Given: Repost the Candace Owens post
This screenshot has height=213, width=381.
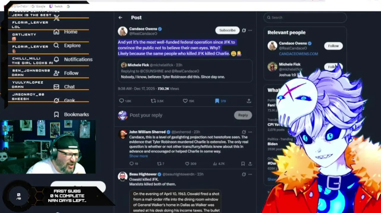Looking at the screenshot, I should [x=153, y=101].
